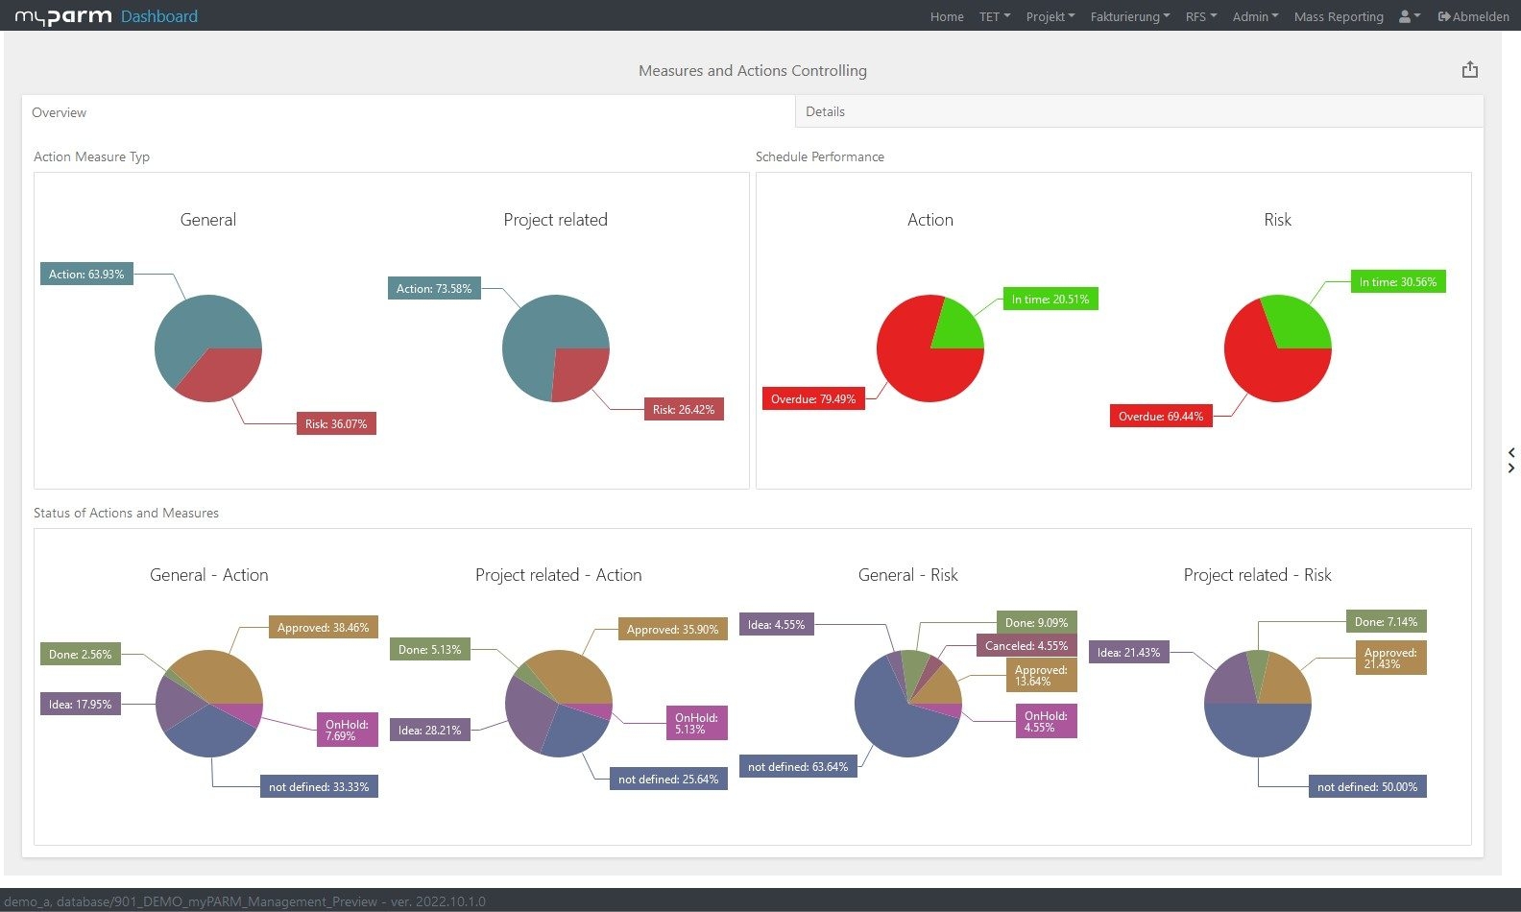Click the 'Canceled: 4.55%' label
This screenshot has width=1521, height=912.
pos(1026,645)
